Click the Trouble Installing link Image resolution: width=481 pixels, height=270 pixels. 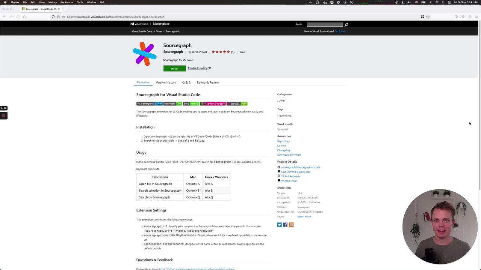pos(199,68)
